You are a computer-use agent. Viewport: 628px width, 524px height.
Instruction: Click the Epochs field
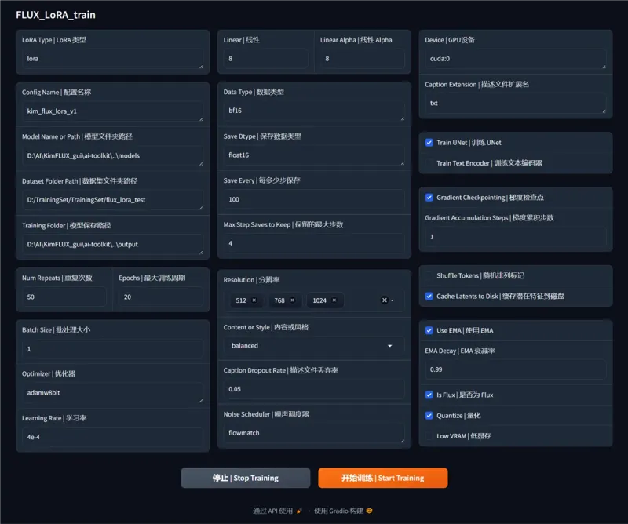(x=161, y=297)
